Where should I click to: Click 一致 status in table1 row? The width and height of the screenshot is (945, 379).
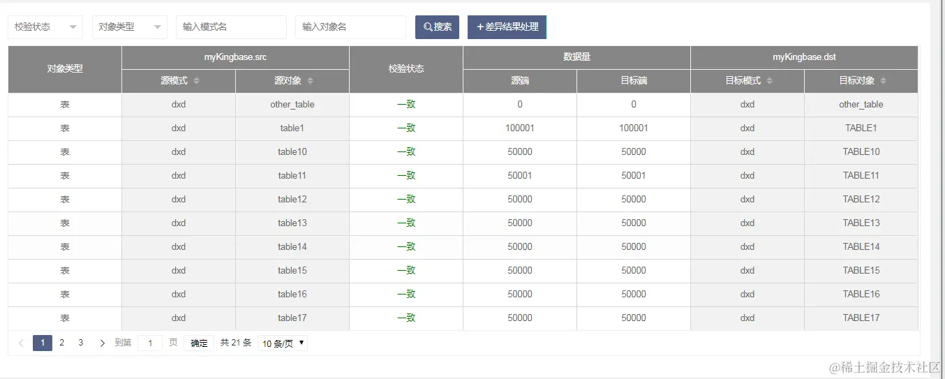(x=406, y=128)
